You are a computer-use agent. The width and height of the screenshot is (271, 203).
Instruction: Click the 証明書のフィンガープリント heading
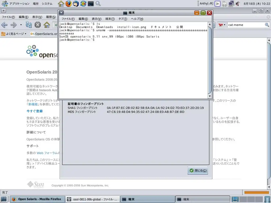tap(86, 104)
